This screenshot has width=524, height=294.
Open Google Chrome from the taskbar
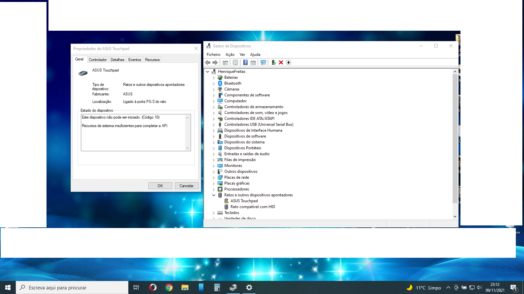(x=169, y=287)
